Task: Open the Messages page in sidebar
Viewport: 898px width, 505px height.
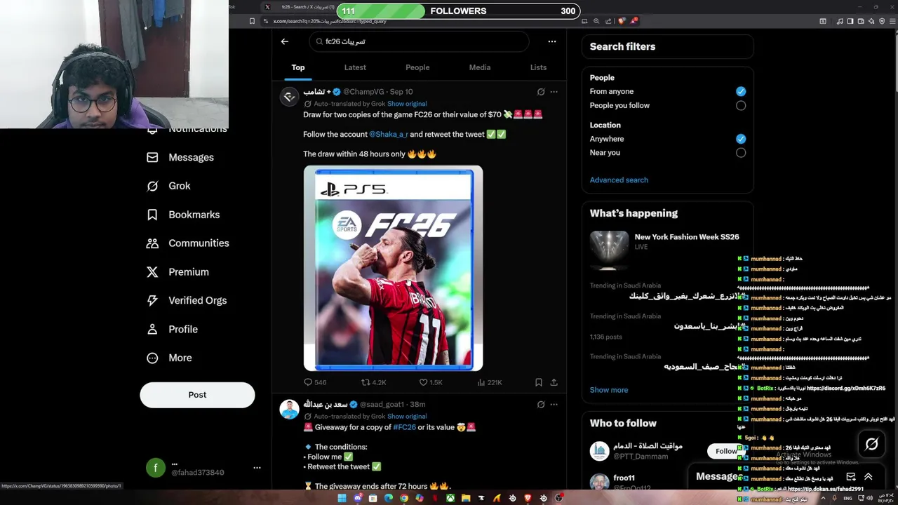Action: pos(180,157)
